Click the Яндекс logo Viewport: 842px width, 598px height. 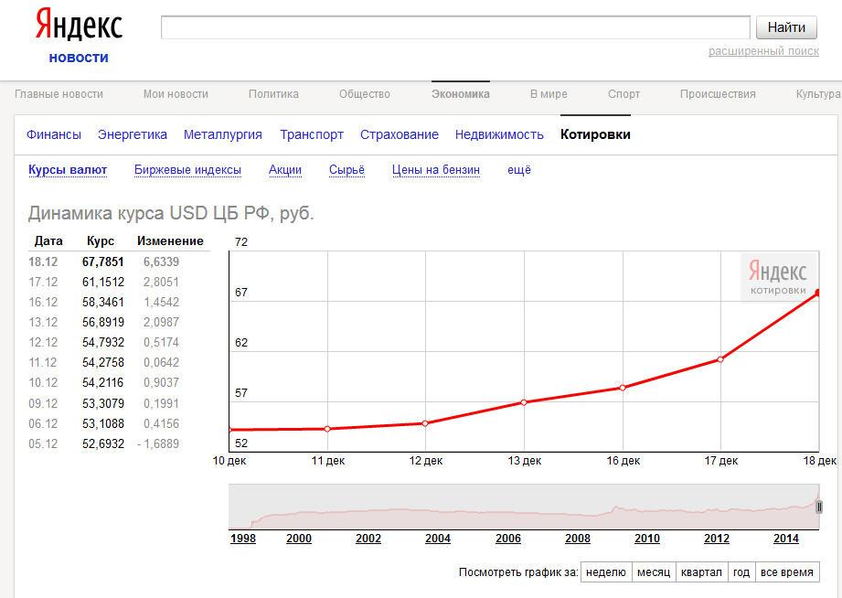pyautogui.click(x=79, y=26)
